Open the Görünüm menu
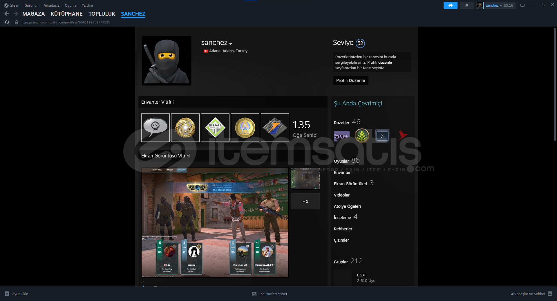This screenshot has height=301, width=557. pyautogui.click(x=32, y=5)
